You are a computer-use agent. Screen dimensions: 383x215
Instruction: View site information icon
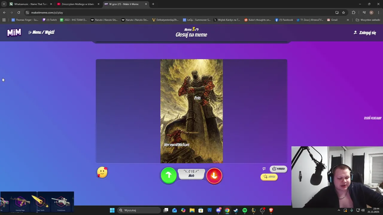click(27, 13)
